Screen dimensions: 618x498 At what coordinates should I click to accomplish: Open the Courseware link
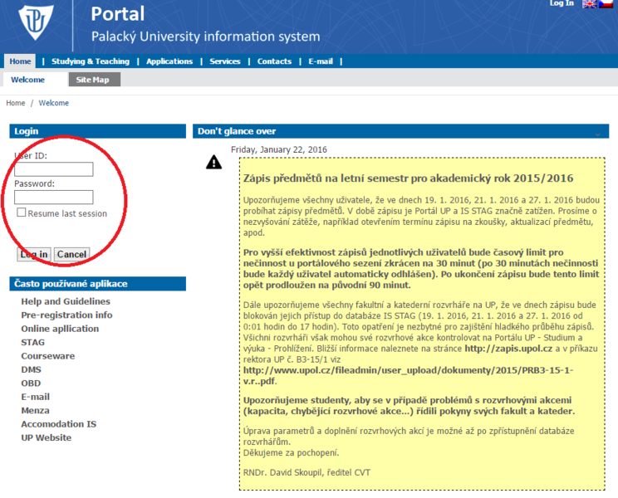(x=47, y=356)
